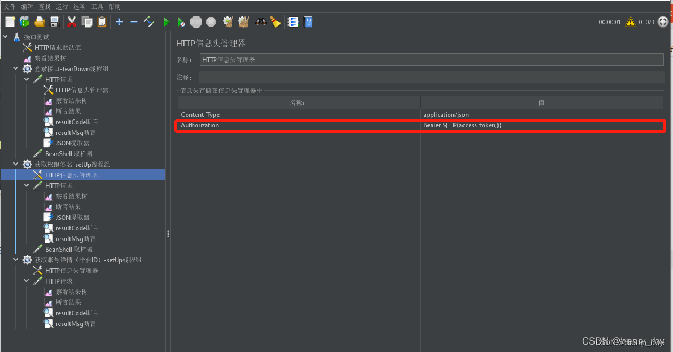Collapse HTTP请求 under 获取账号详情 thread group
Image resolution: width=673 pixels, height=352 pixels.
tap(27, 281)
